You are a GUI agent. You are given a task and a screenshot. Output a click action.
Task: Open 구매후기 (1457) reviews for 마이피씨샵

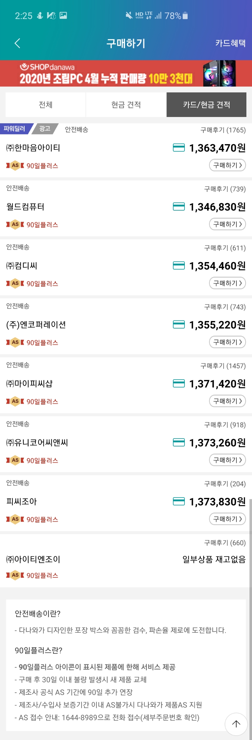coord(223,366)
